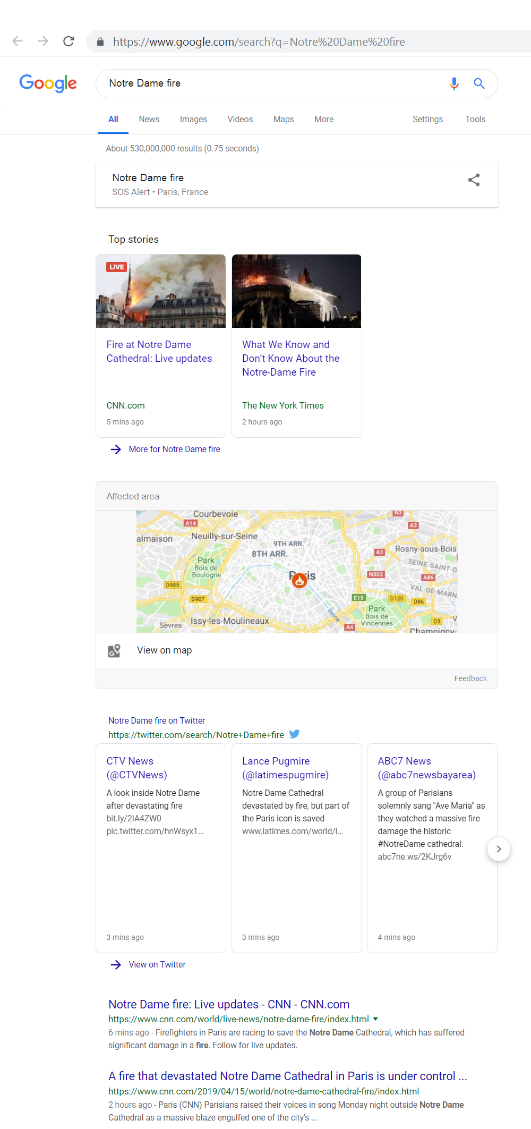The image size is (531, 1129).
Task: Go forward with the browser forward arrow
Action: tap(43, 41)
